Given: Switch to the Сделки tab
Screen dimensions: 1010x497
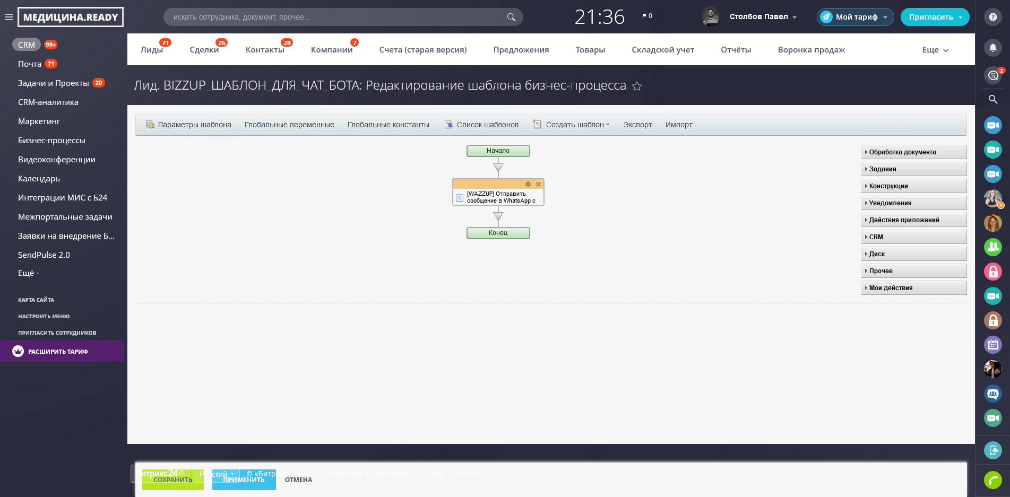Looking at the screenshot, I should tap(204, 50).
